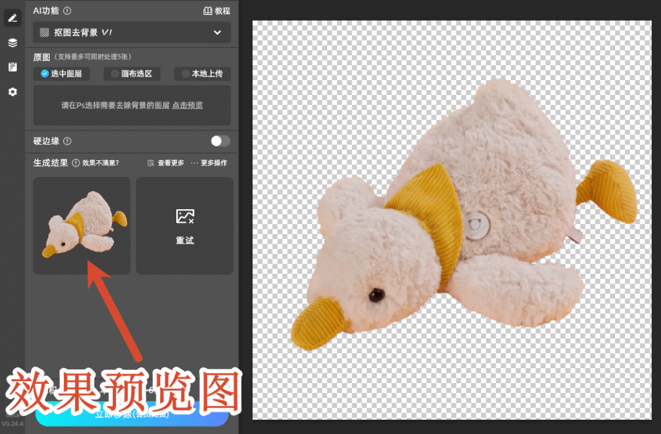This screenshot has height=434, width=661.
Task: Click the info icon beside 硬边缘
Action: point(67,141)
